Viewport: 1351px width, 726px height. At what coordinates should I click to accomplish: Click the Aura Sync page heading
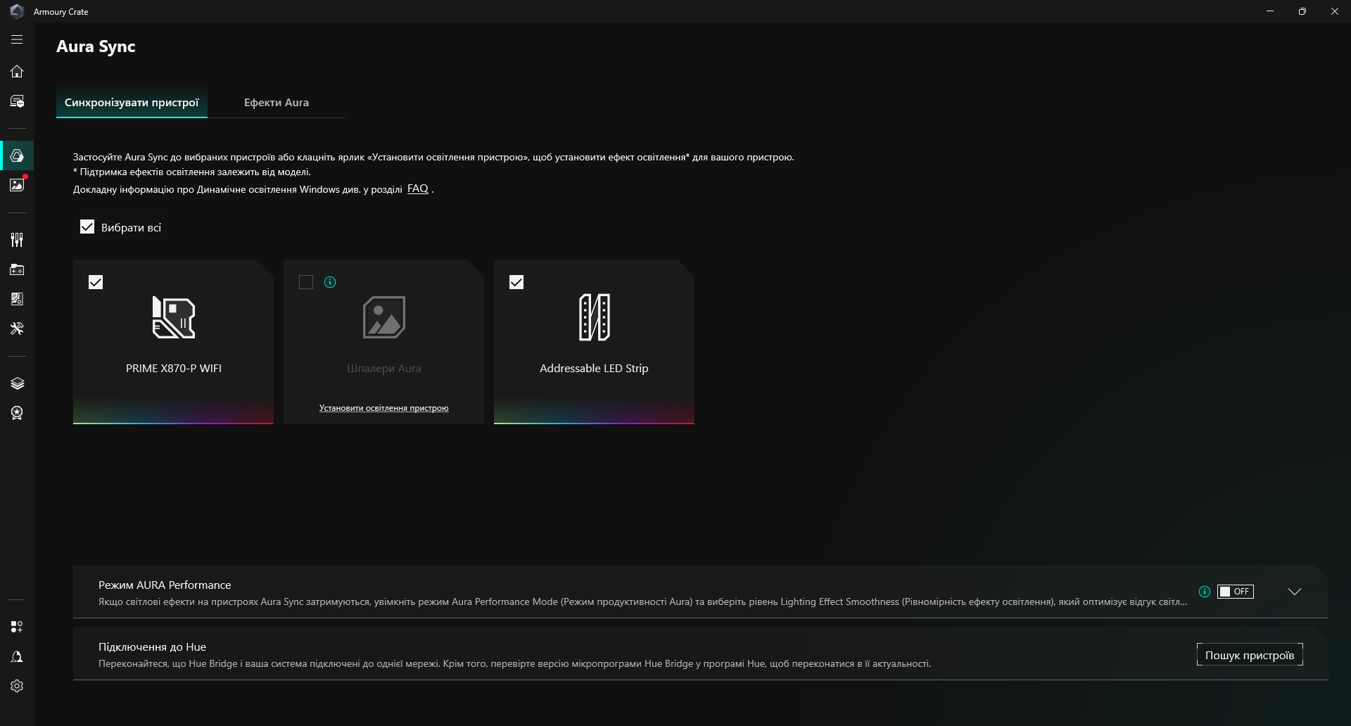pos(96,46)
